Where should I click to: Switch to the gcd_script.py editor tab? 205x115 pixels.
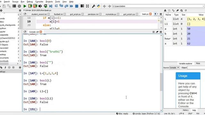point(75,14)
